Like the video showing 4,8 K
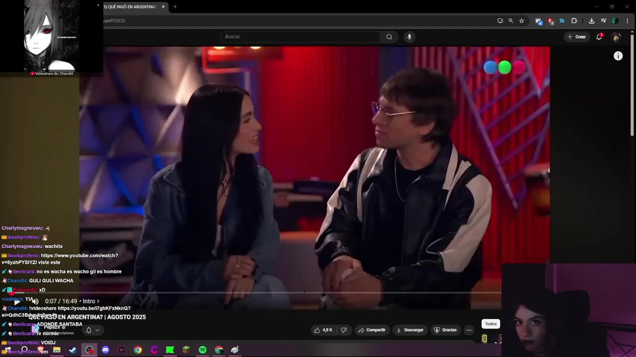The height and width of the screenshot is (357, 636). coord(323,330)
